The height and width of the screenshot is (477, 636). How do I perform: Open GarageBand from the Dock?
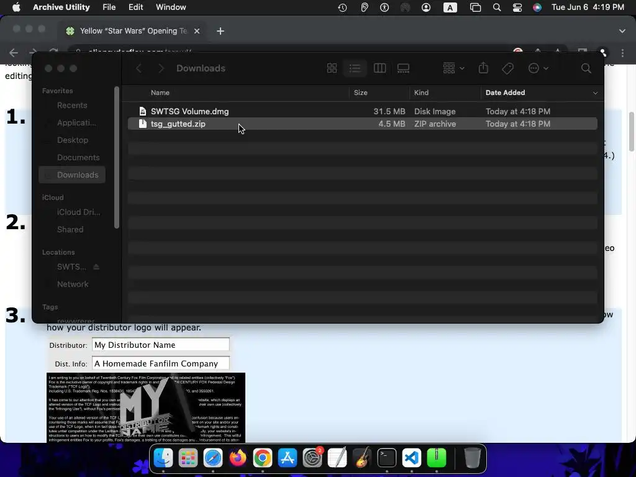(362, 458)
